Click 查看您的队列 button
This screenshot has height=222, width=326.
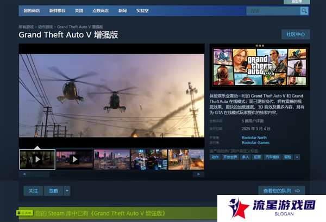[x=281, y=191]
